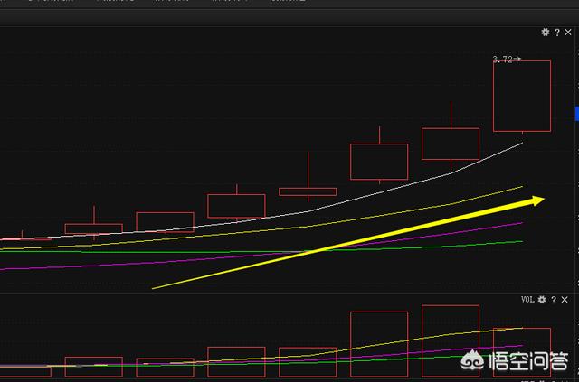This screenshot has width=579, height=382.
Task: Click the VOL indicator label
Action: click(x=527, y=299)
